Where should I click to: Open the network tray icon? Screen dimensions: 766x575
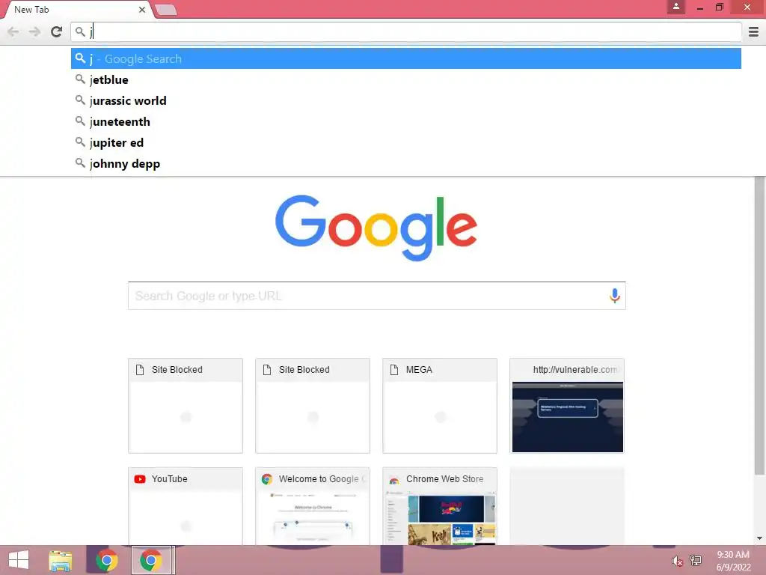point(696,560)
